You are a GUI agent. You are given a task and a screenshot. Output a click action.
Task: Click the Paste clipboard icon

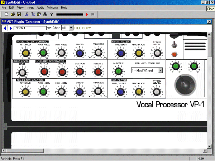pos(39,14)
